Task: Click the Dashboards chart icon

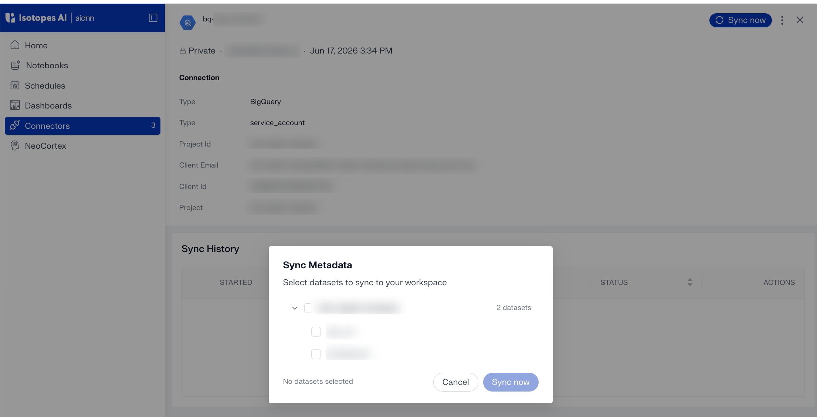Action: (x=15, y=105)
